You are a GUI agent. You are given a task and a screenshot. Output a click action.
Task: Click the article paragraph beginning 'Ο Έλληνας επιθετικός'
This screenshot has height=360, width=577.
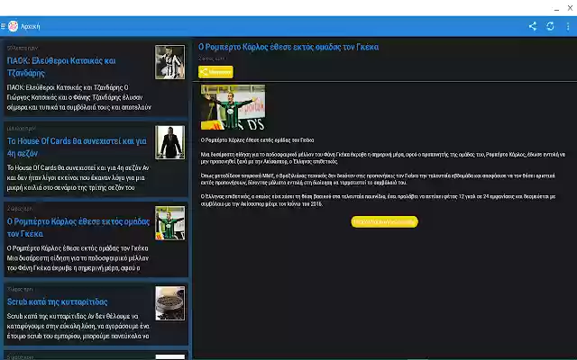[378, 200]
